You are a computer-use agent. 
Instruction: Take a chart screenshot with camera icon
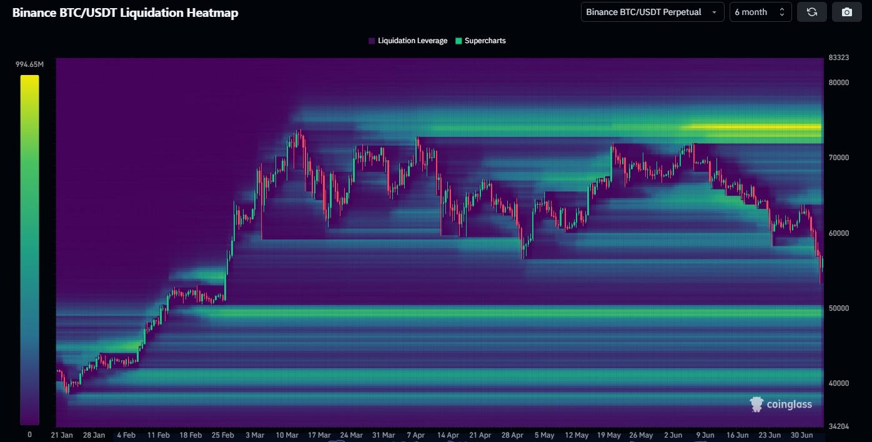tap(846, 12)
